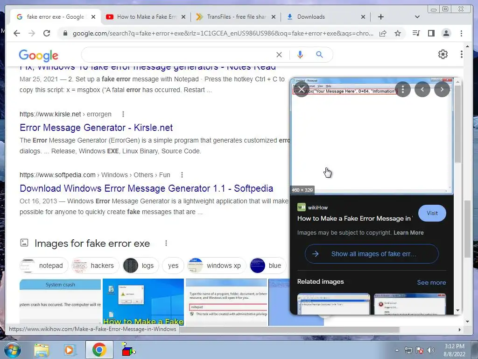478x359 pixels.
Task: Open Run dialog notepad image thumbnail
Action: click(x=226, y=302)
